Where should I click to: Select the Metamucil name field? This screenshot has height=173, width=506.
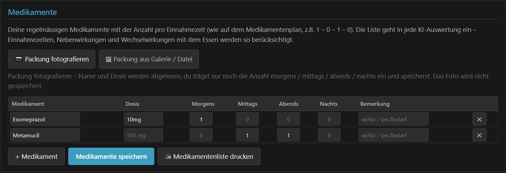pos(45,135)
